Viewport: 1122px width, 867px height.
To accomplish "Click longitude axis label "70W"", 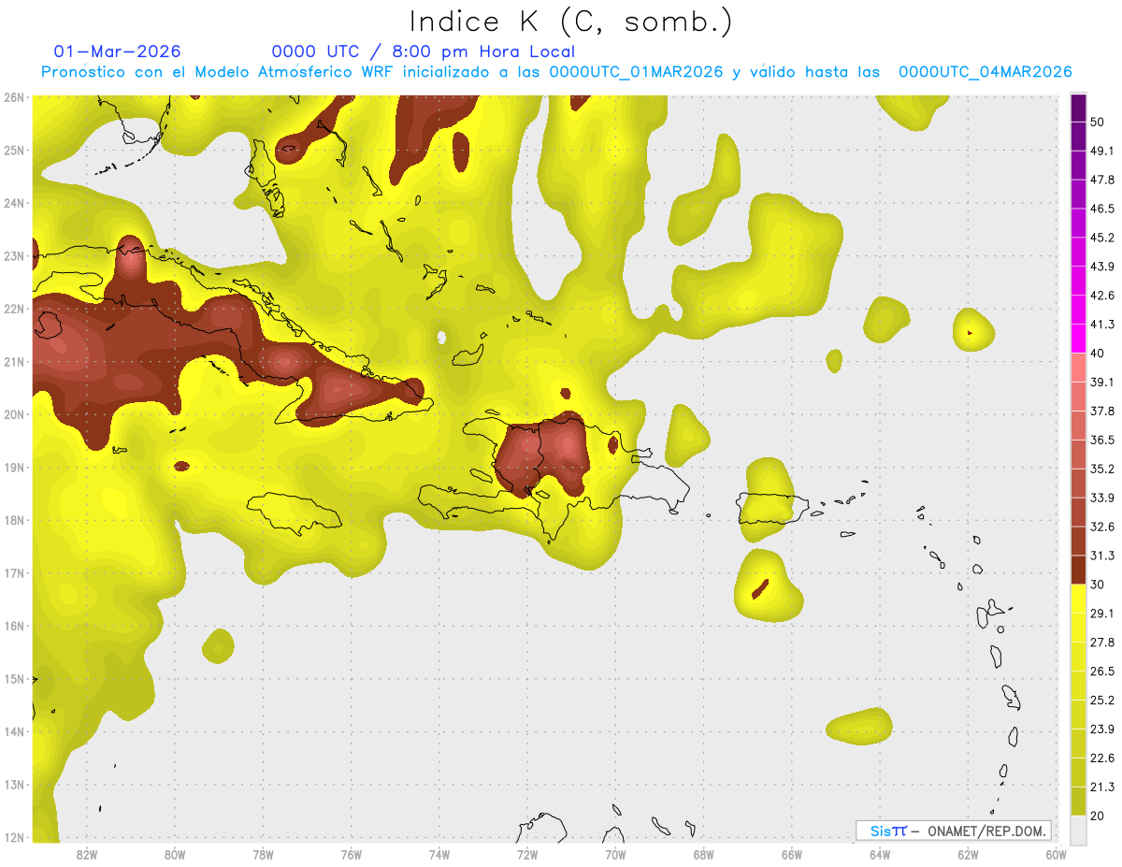I will 615,854.
